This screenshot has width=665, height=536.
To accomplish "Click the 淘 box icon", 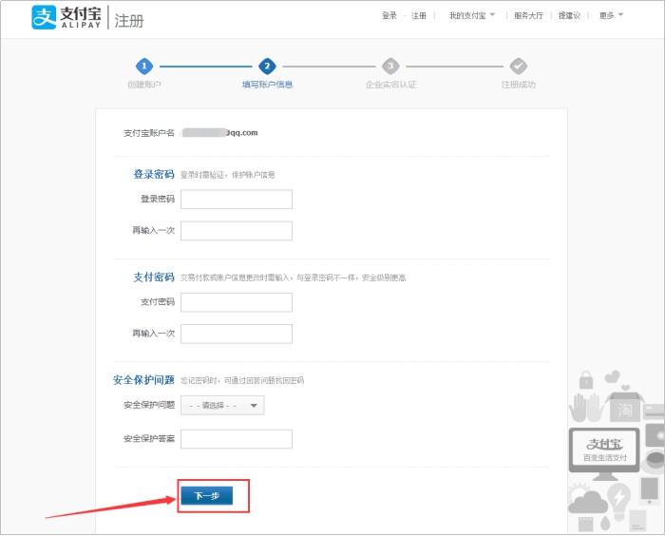I will pyautogui.click(x=626, y=409).
